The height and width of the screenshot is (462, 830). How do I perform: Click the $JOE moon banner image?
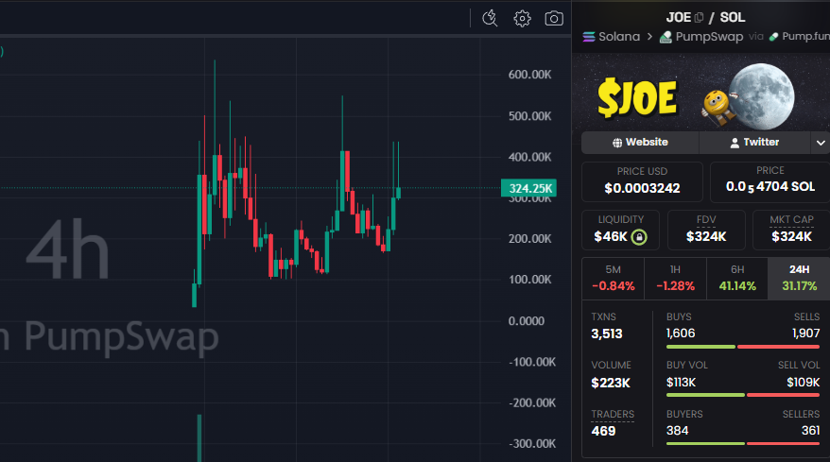tap(700, 92)
